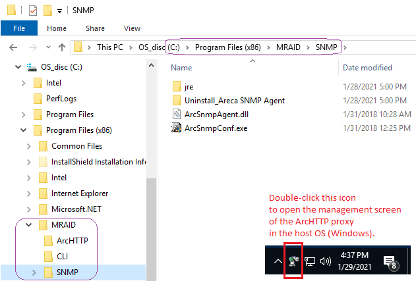
Task: Collapse the OS_disc (C:) drive node
Action: (18, 67)
